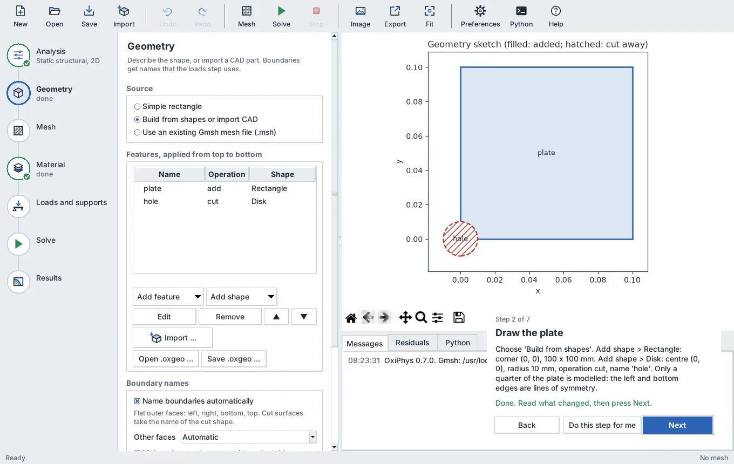The width and height of the screenshot is (734, 464).
Task: Select Build from shapes or import CAD
Action: [x=196, y=119]
